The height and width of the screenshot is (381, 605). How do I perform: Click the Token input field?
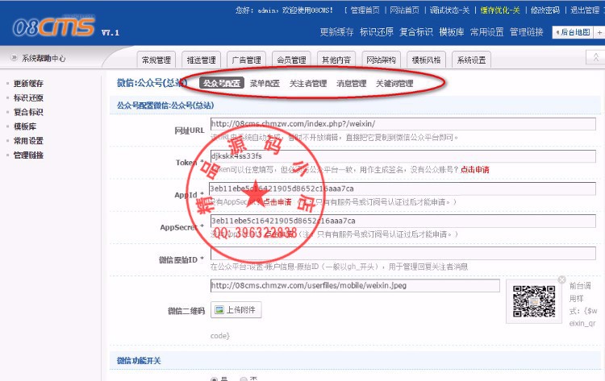(x=403, y=156)
